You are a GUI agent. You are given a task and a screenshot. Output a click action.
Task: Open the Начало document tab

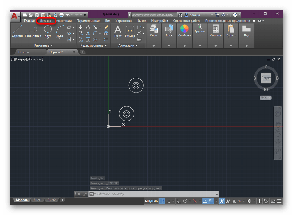(x=23, y=52)
